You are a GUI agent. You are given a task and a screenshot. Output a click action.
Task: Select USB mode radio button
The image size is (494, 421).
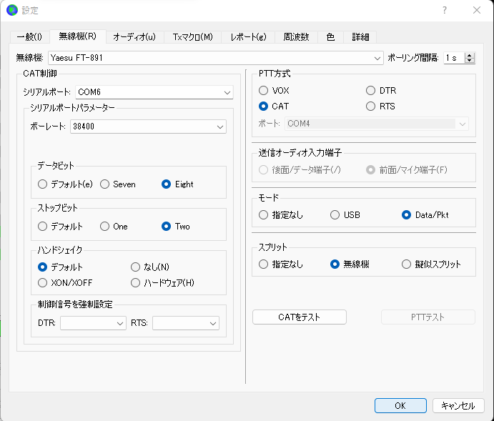point(335,215)
